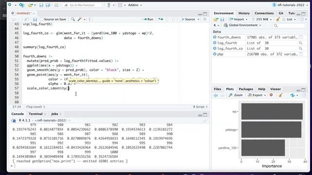Click the remove current plot red icon
Screen dimensions: 312x175
pyautogui.click(x=271, y=95)
